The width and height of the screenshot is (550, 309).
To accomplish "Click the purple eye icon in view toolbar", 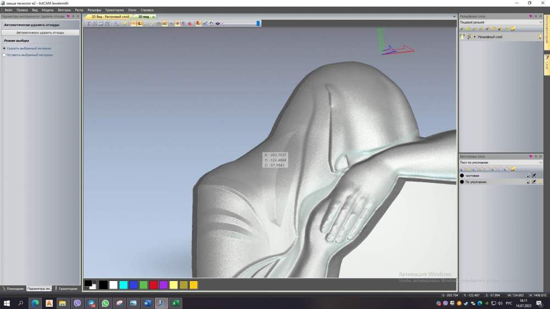I will coord(218,24).
